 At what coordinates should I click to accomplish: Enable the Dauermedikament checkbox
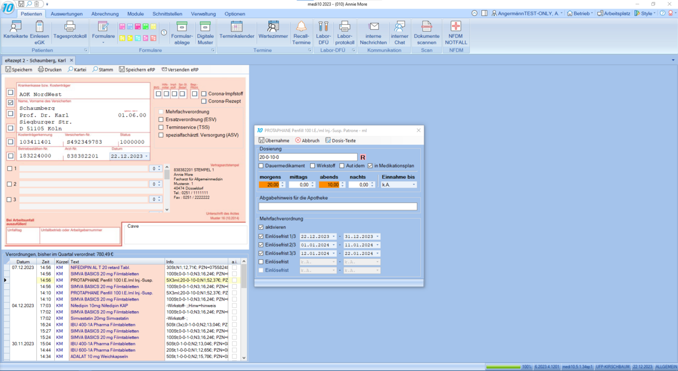(x=261, y=166)
